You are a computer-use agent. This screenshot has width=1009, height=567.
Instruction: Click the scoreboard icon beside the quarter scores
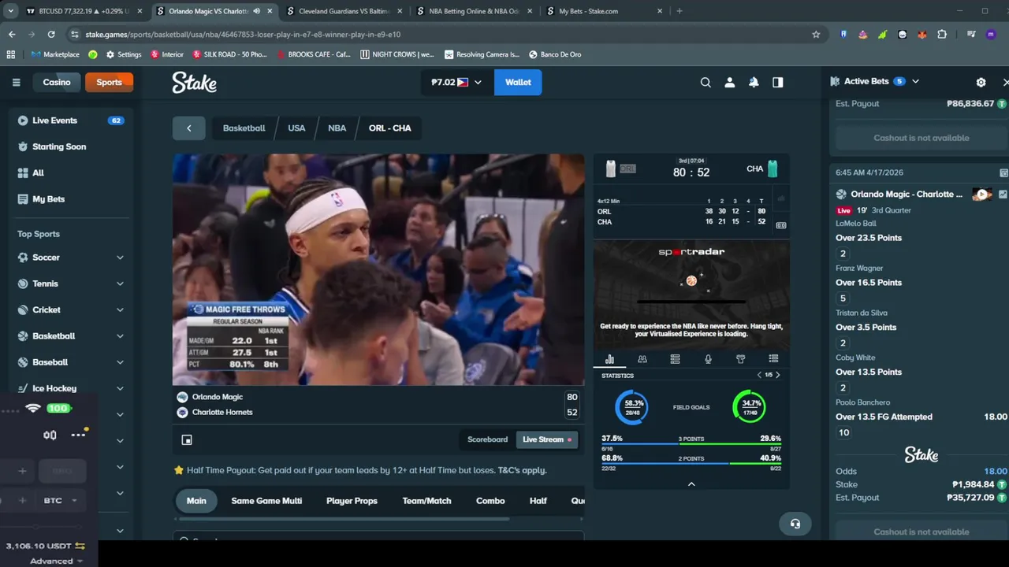click(x=780, y=225)
